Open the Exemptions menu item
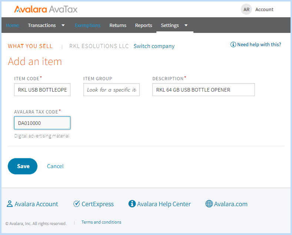Viewport: 292px width, 235px height. (x=87, y=25)
